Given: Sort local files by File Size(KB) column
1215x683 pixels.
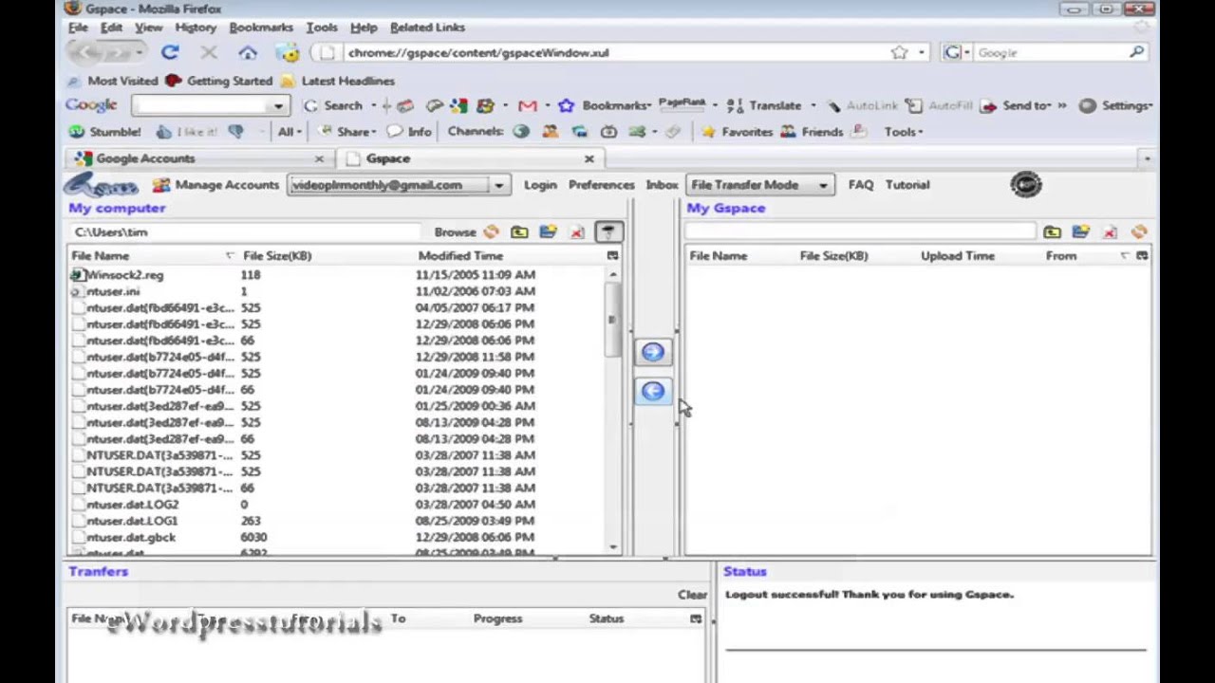Looking at the screenshot, I should 277,256.
